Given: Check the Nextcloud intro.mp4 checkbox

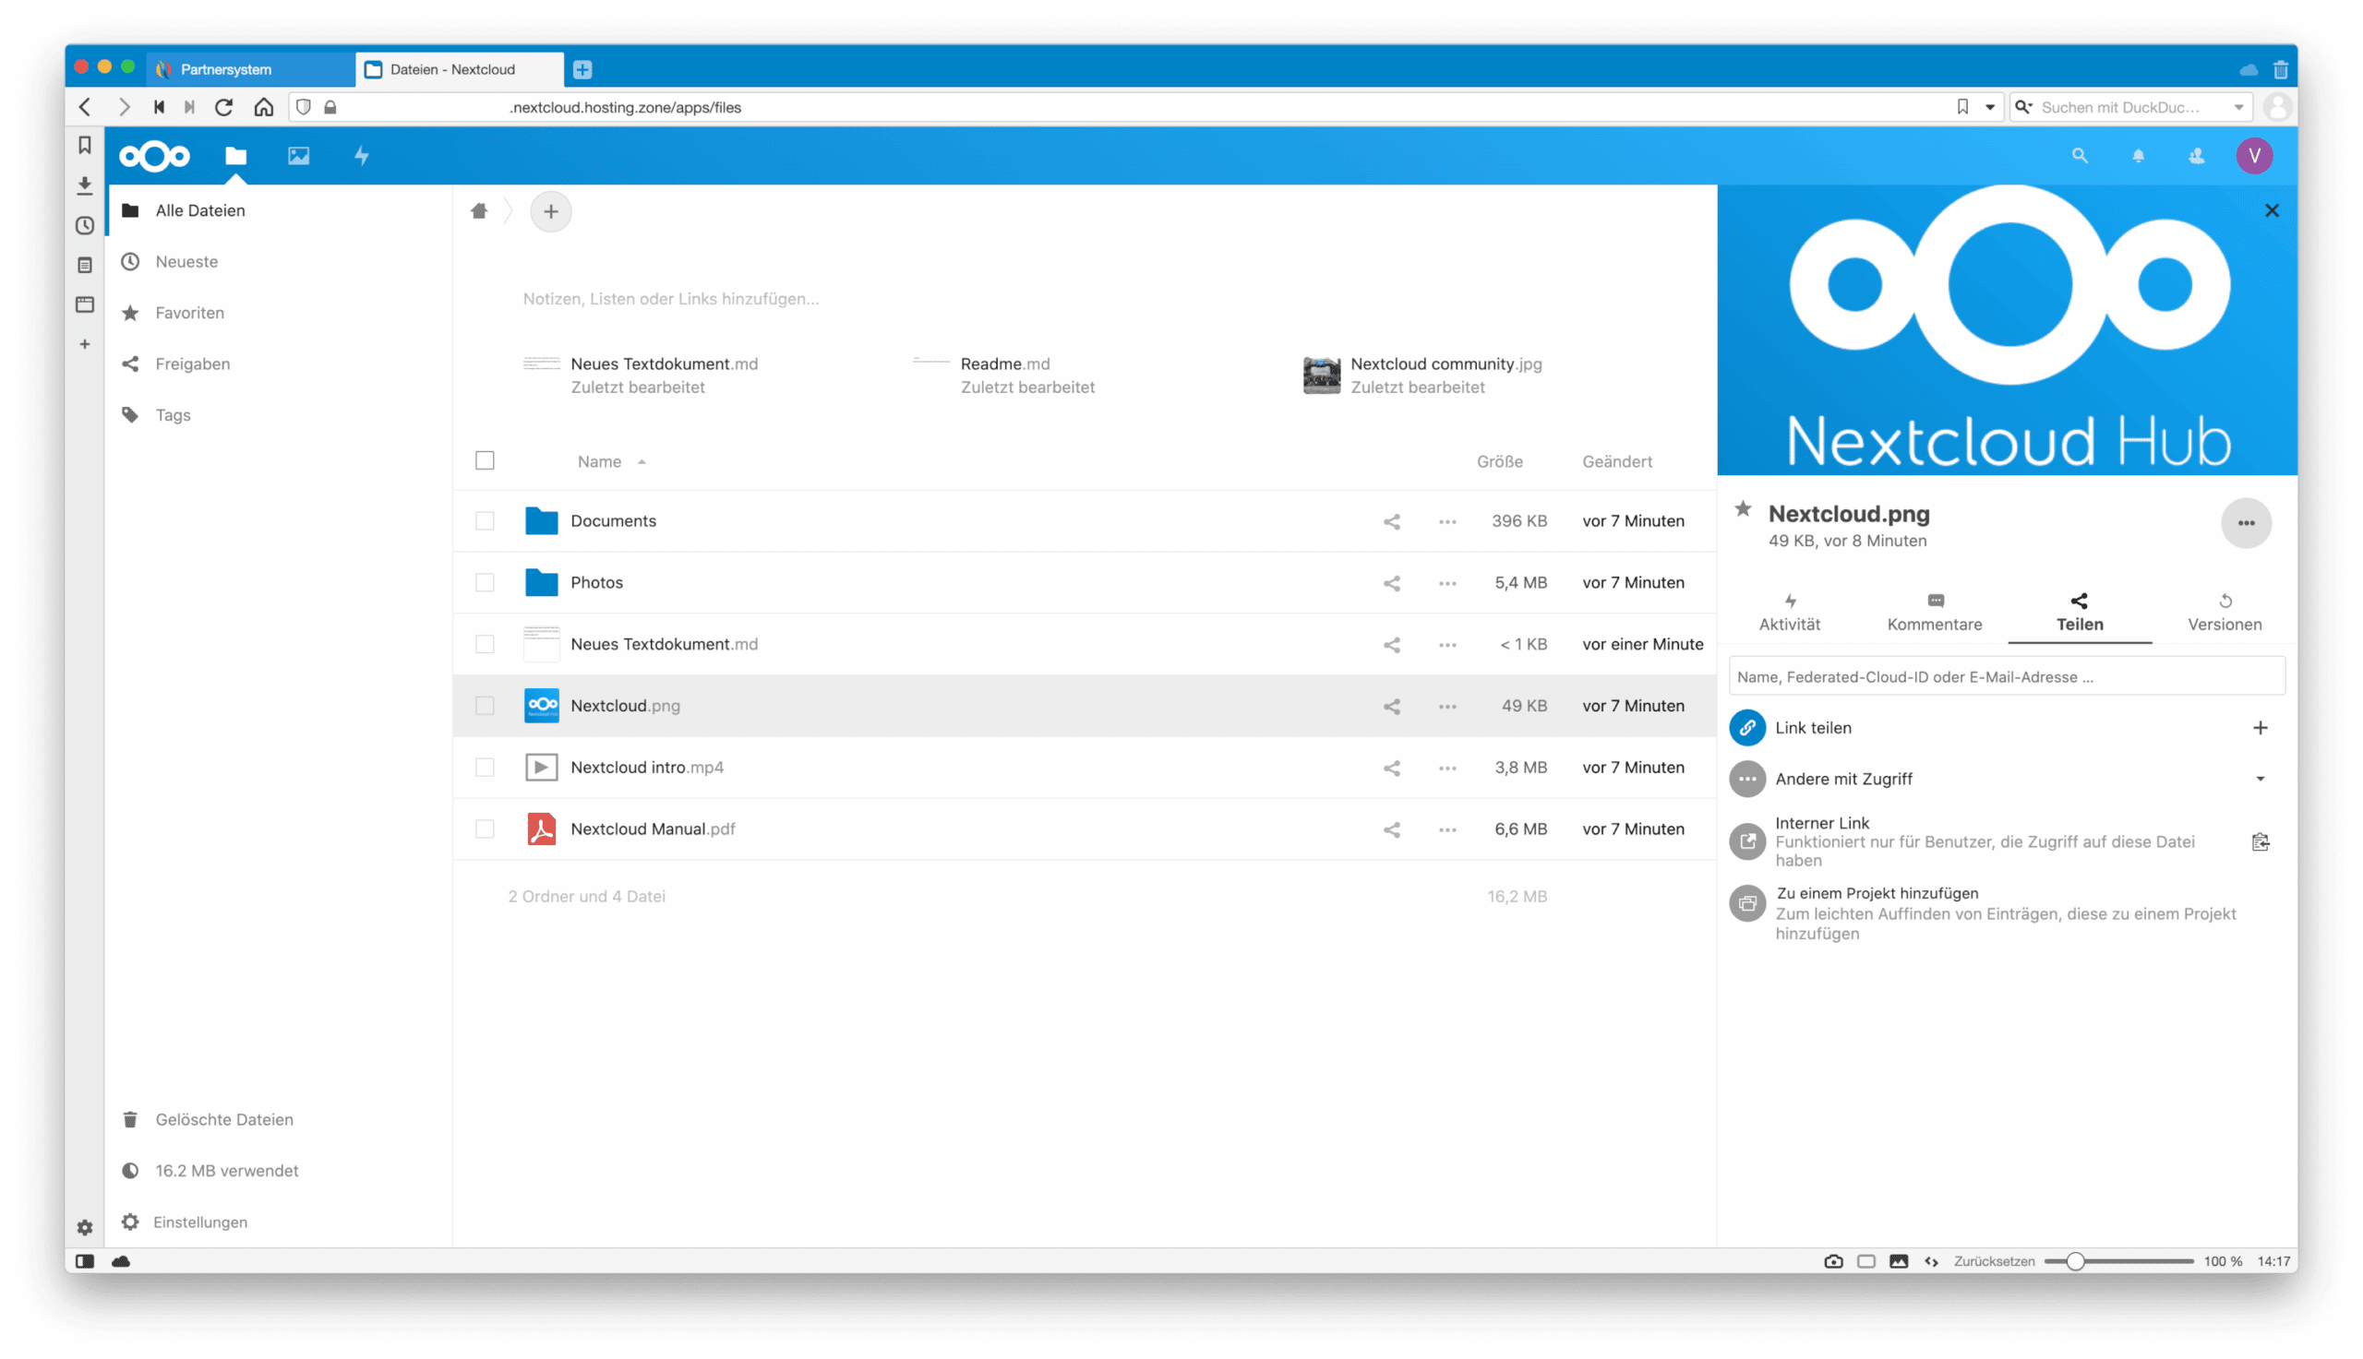Looking at the screenshot, I should pos(485,768).
